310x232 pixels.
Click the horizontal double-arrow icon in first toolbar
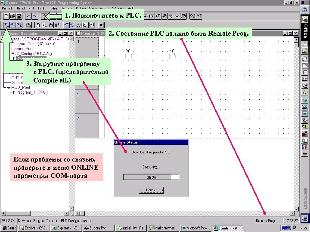[177, 16]
